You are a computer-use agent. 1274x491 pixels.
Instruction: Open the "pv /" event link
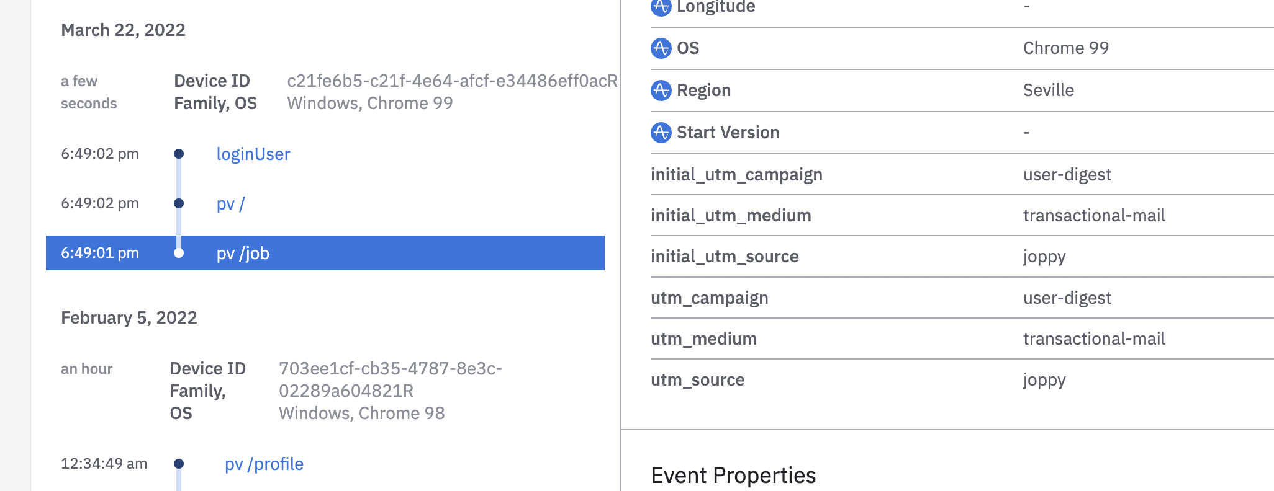pyautogui.click(x=230, y=204)
